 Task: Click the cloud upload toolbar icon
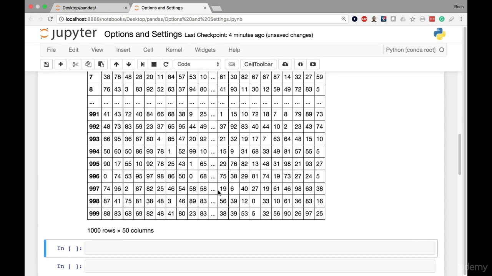pyautogui.click(x=285, y=64)
